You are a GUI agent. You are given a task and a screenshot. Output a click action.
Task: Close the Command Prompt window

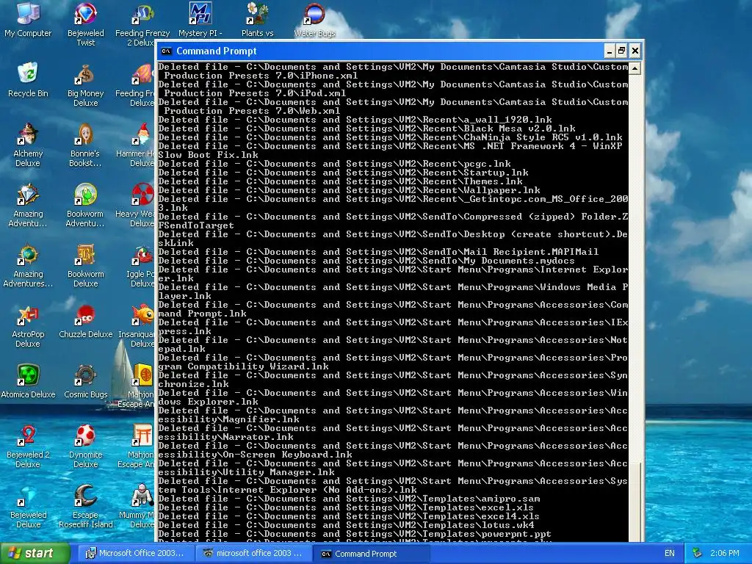coord(635,51)
